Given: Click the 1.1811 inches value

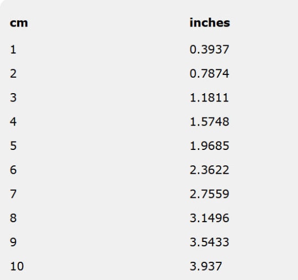Looking at the screenshot, I should coord(209,98).
